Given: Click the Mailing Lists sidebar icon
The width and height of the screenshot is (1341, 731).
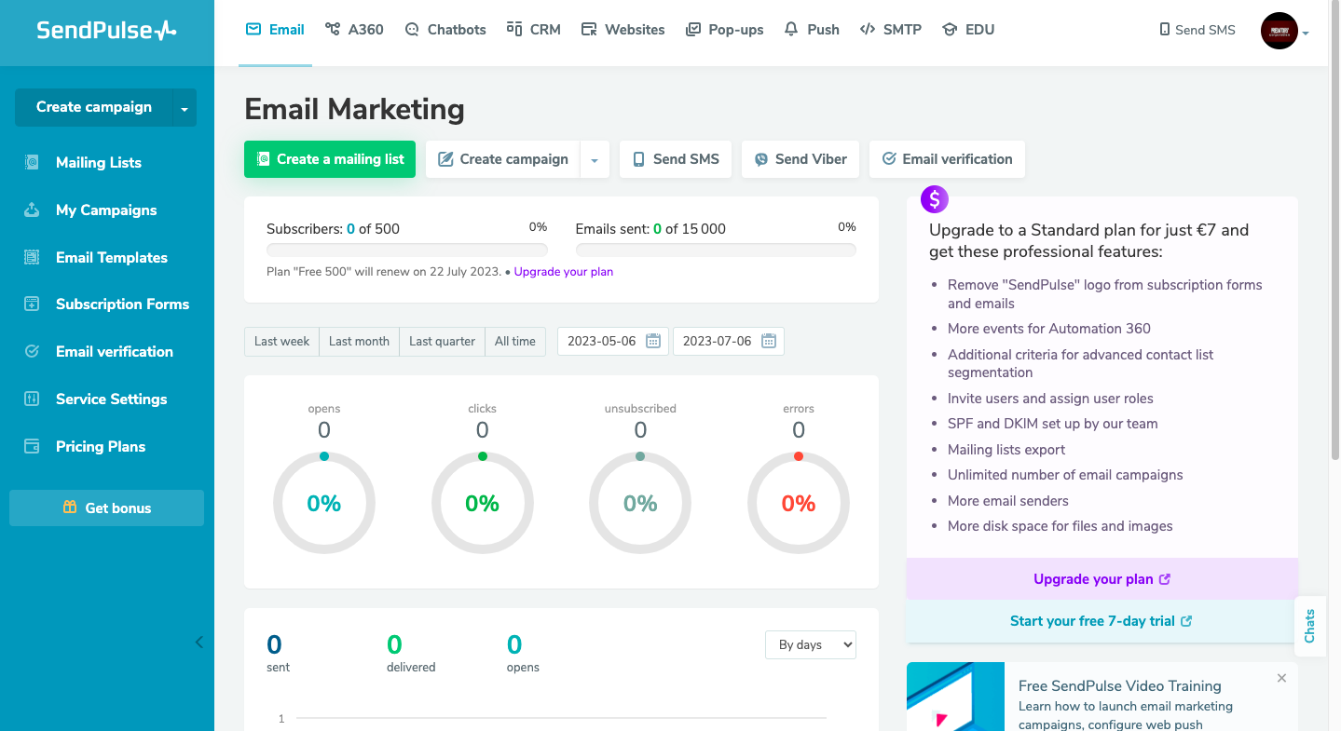Looking at the screenshot, I should tap(32, 162).
